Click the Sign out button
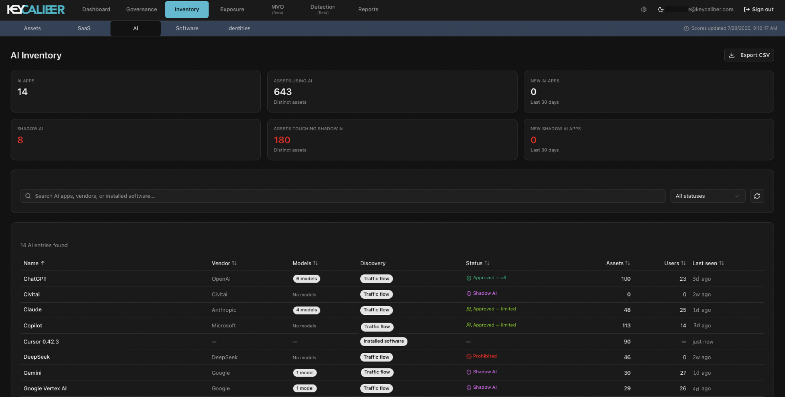Viewport: 785px width, 397px height. 758,9
